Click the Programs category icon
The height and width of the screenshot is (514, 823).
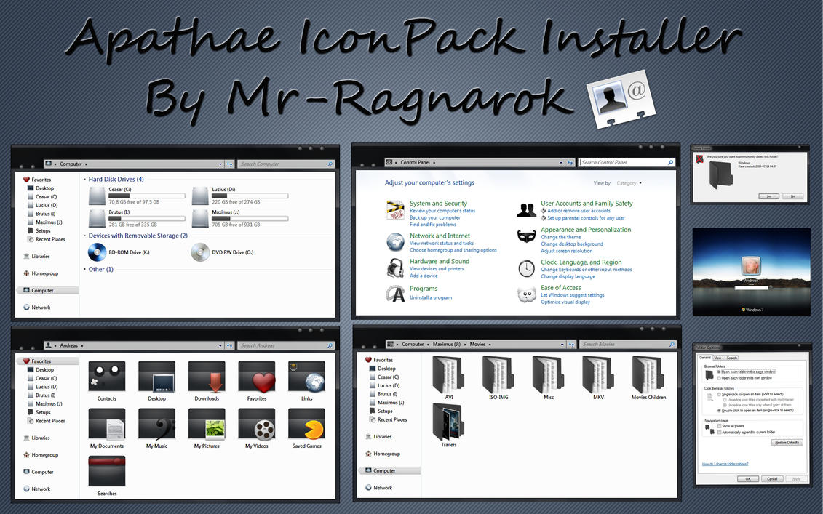click(395, 294)
